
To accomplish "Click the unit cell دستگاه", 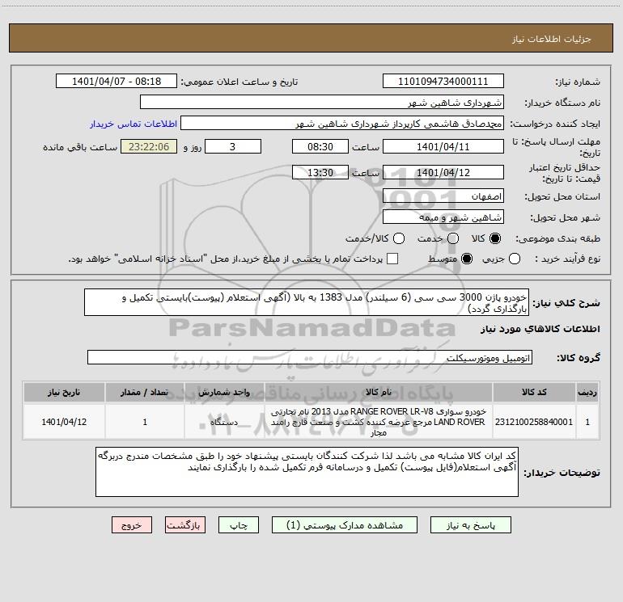I will (224, 422).
